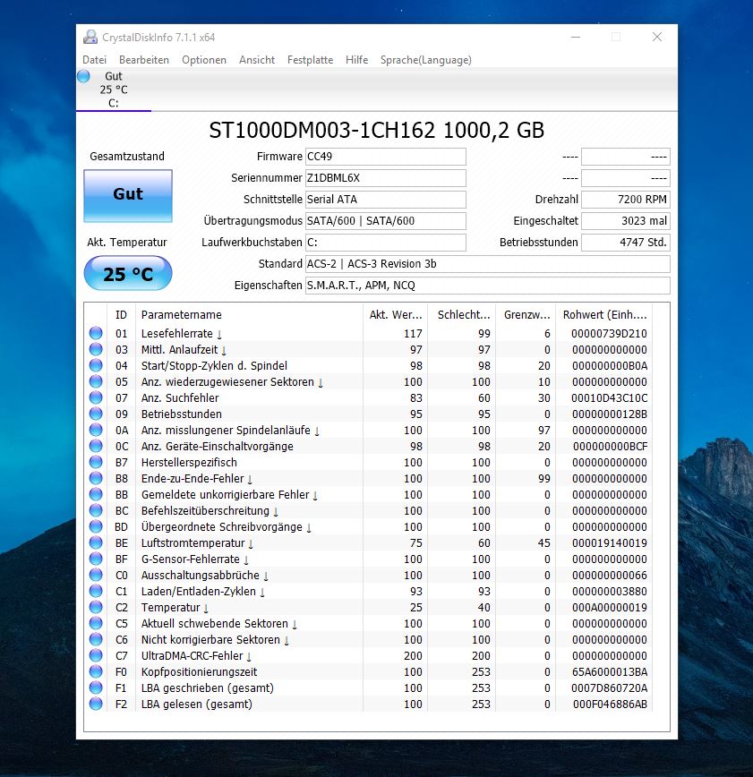The width and height of the screenshot is (753, 777).
Task: Click status icon of Kopfpositionierungszeit row
Action: pyautogui.click(x=96, y=671)
